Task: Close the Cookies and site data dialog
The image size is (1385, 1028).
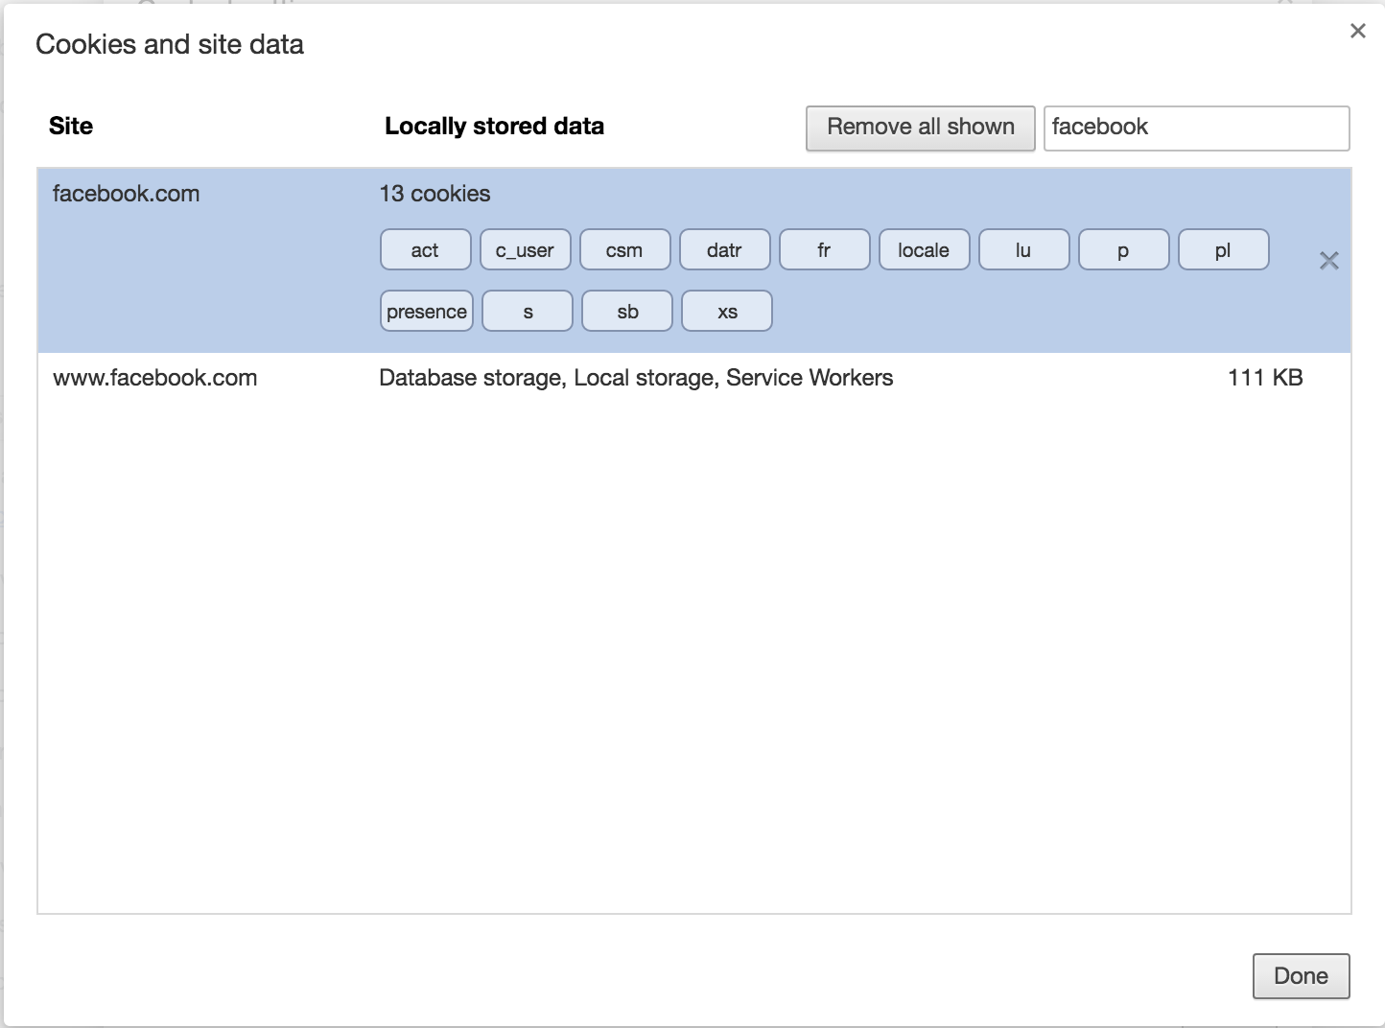Action: coord(1357,31)
